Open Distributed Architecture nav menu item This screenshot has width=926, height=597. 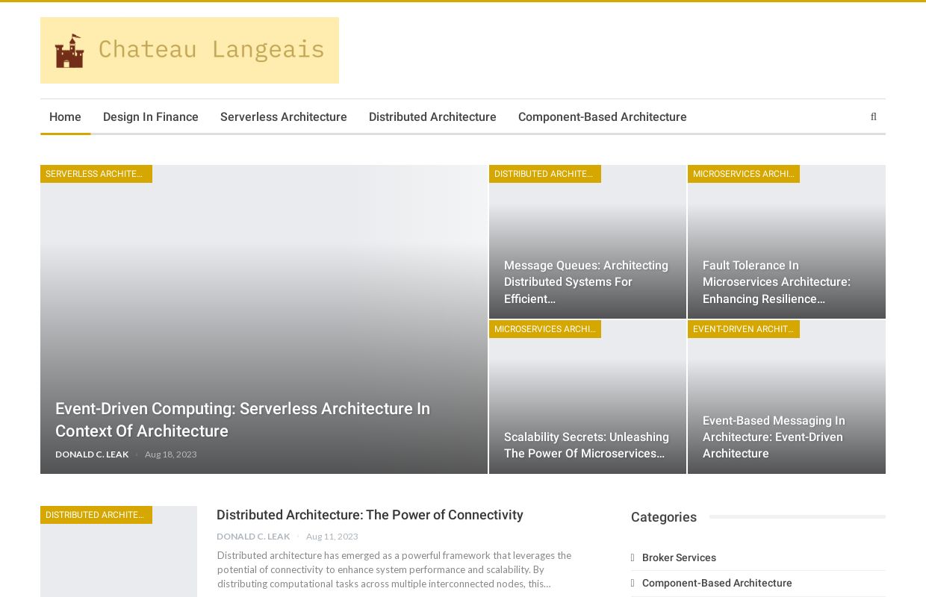tap(432, 117)
